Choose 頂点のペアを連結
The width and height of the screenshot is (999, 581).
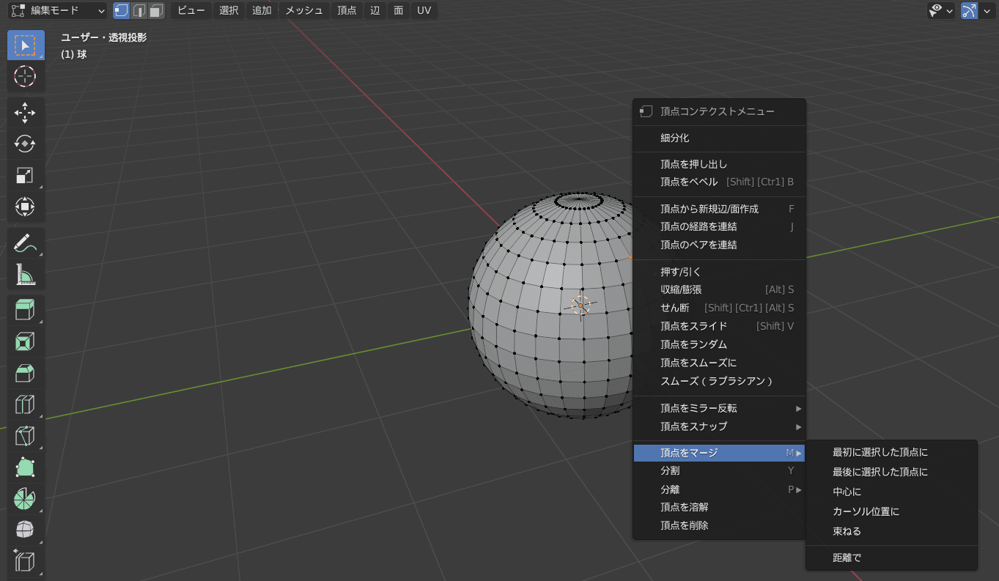pyautogui.click(x=720, y=245)
